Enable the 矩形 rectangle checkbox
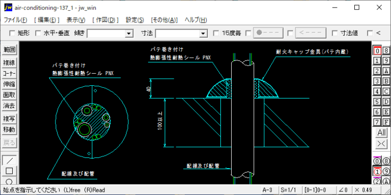 [x=12, y=33]
